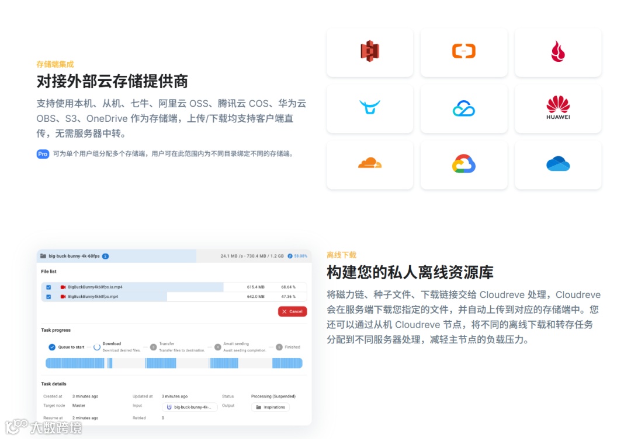Click the Transfer step number circle

click(x=153, y=347)
